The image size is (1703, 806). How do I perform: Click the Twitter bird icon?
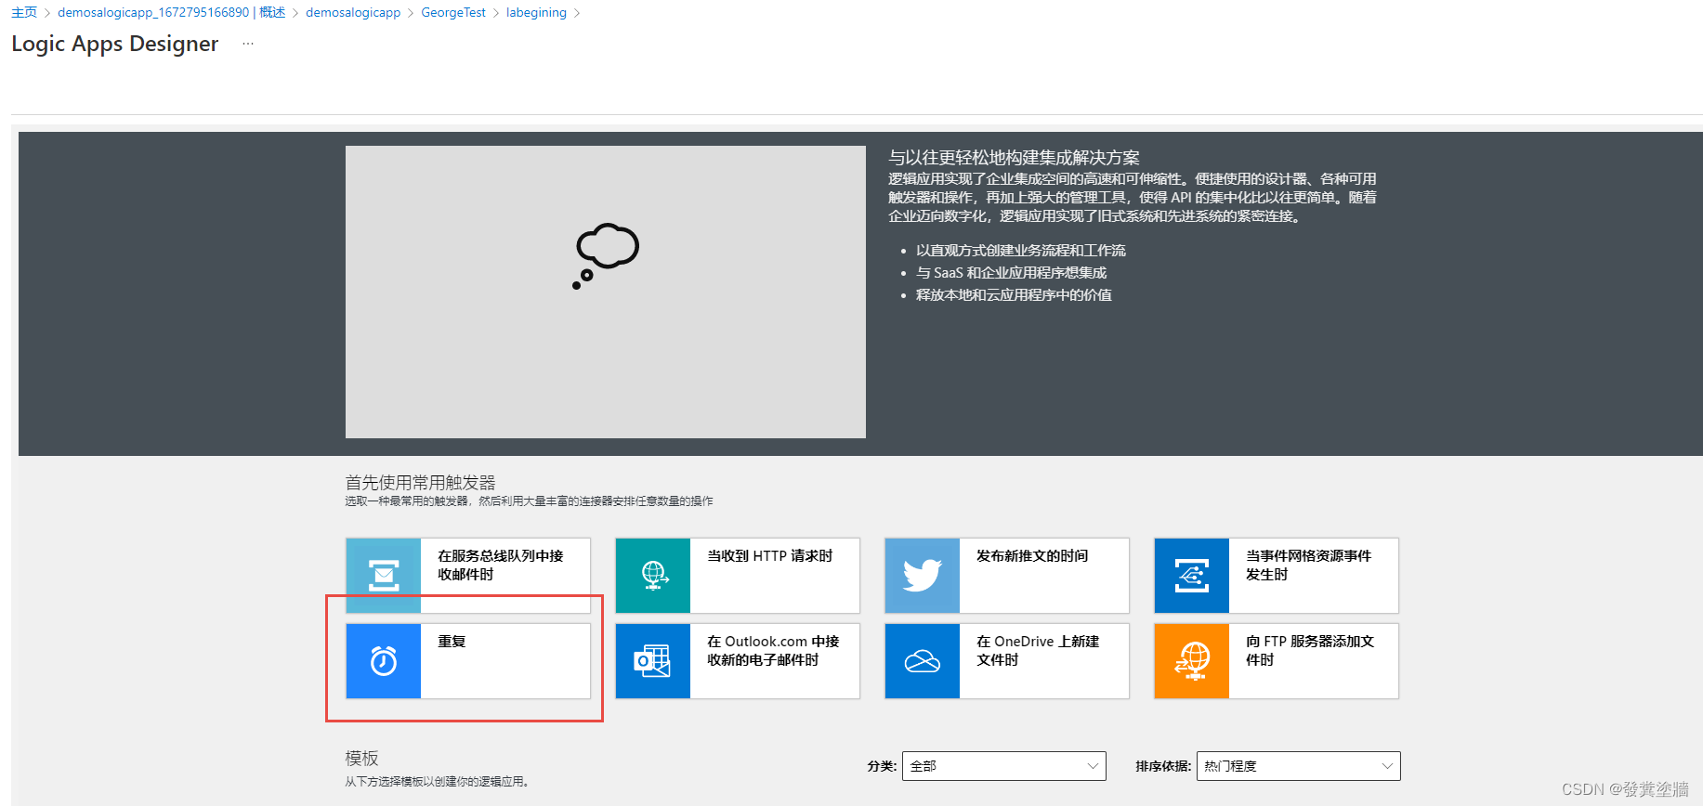(x=923, y=576)
